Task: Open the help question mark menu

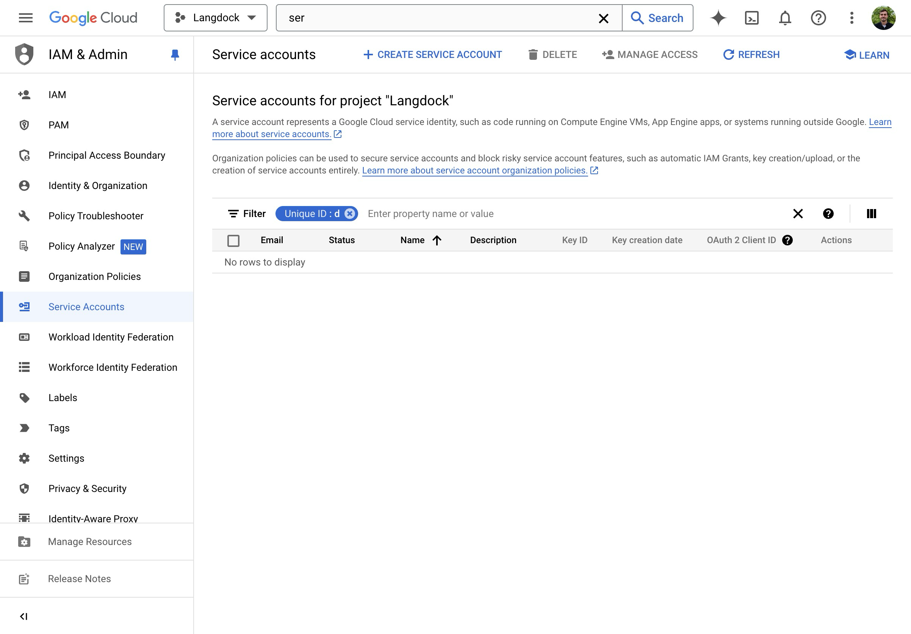Action: (x=818, y=18)
